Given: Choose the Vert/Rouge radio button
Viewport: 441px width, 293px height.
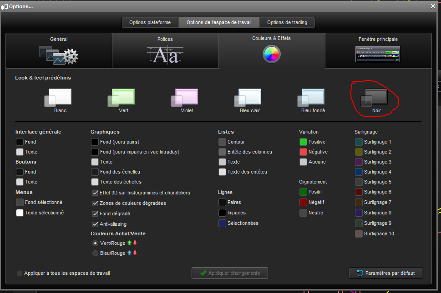Looking at the screenshot, I should 95,243.
